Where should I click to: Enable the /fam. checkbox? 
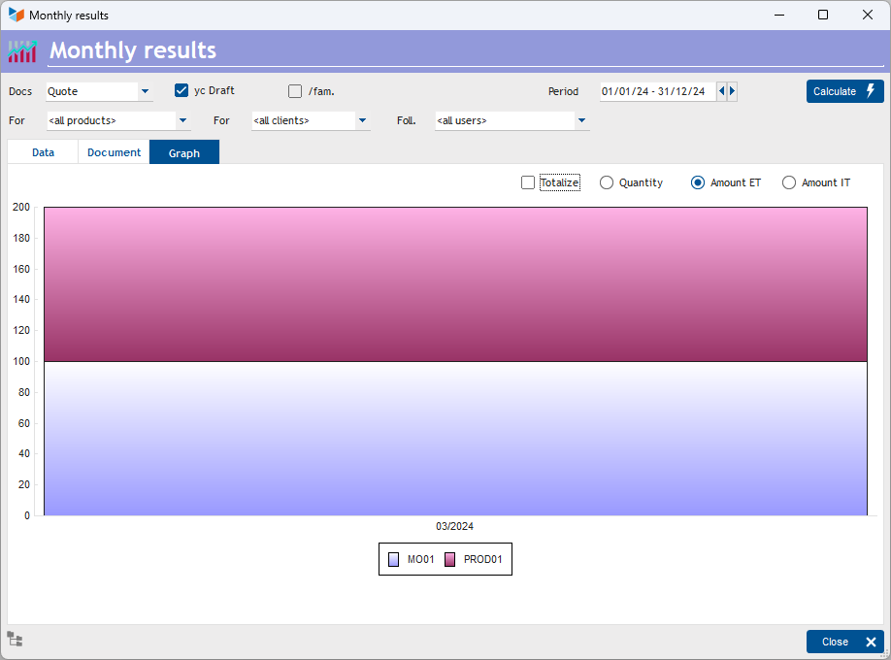pyautogui.click(x=295, y=91)
